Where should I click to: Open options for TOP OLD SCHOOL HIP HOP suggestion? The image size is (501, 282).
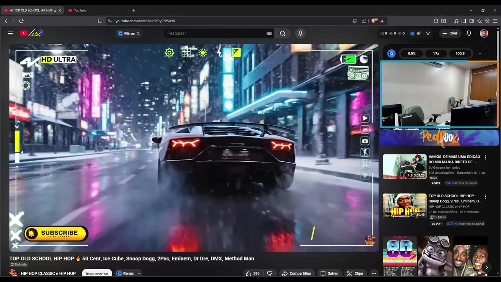click(486, 197)
